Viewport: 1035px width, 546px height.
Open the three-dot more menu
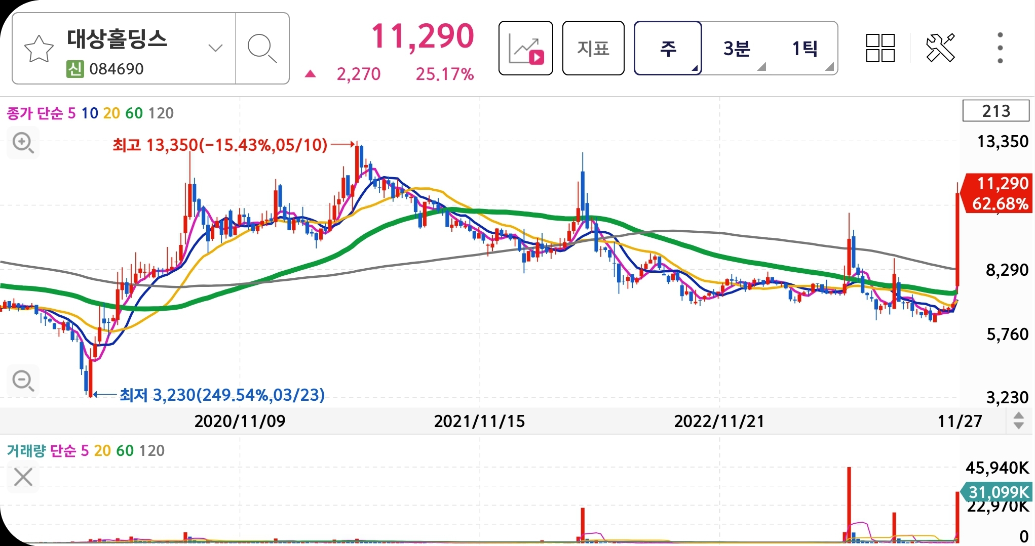pos(1000,48)
